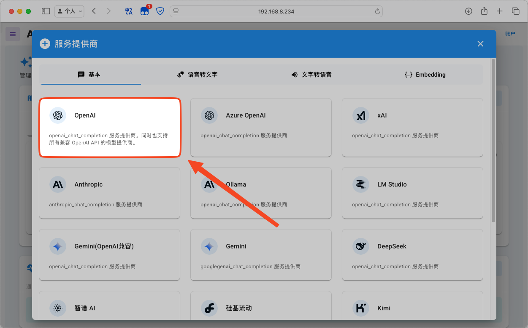The image size is (528, 328).
Task: Click the 192.168.8.234 address field
Action: tap(276, 11)
